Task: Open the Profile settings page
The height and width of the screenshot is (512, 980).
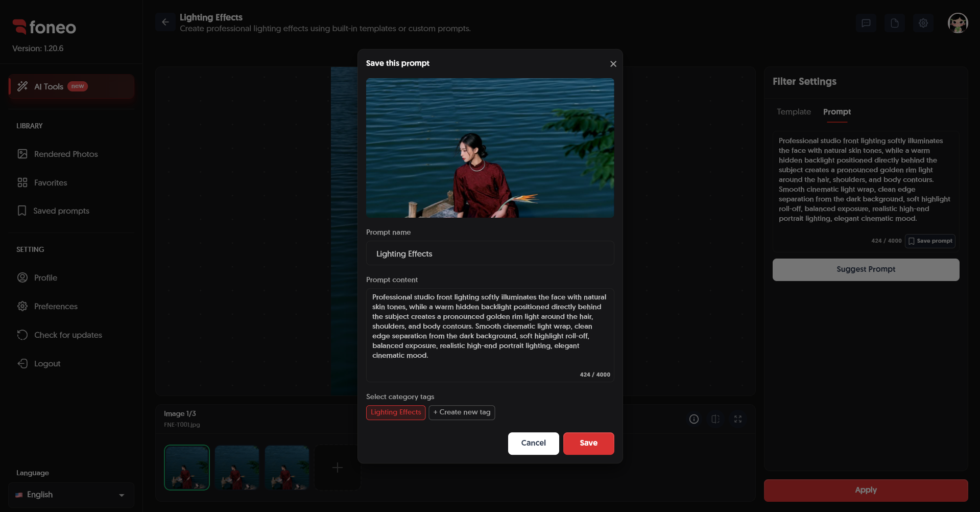Action: tap(71, 277)
